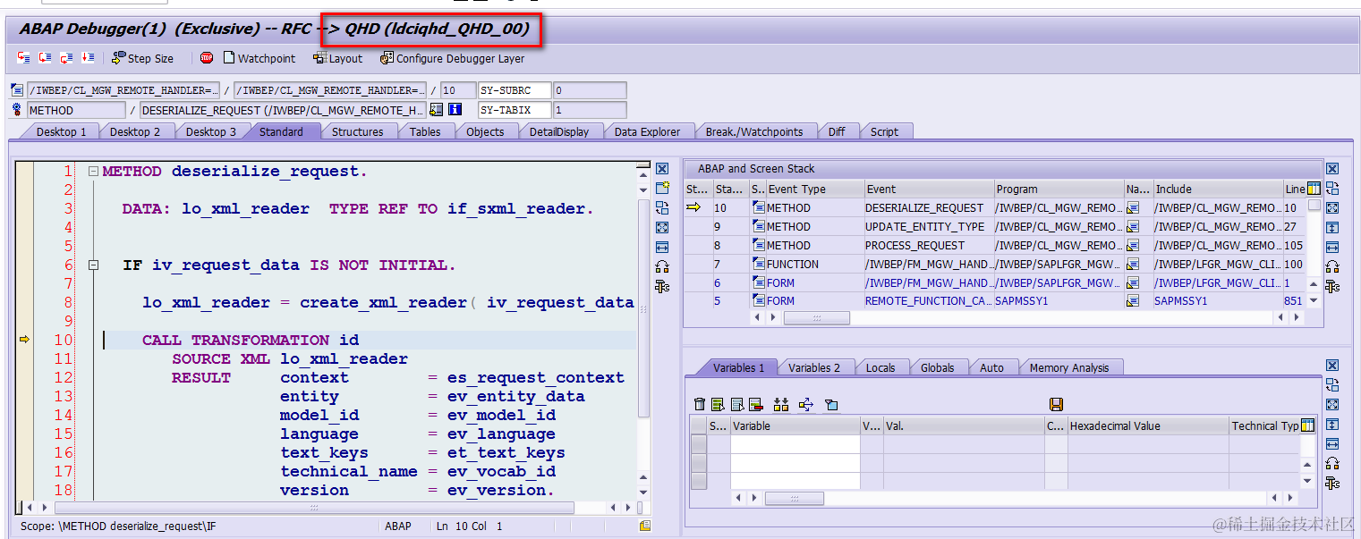Click stack panel horizontal scrollbar thumb

pos(817,317)
